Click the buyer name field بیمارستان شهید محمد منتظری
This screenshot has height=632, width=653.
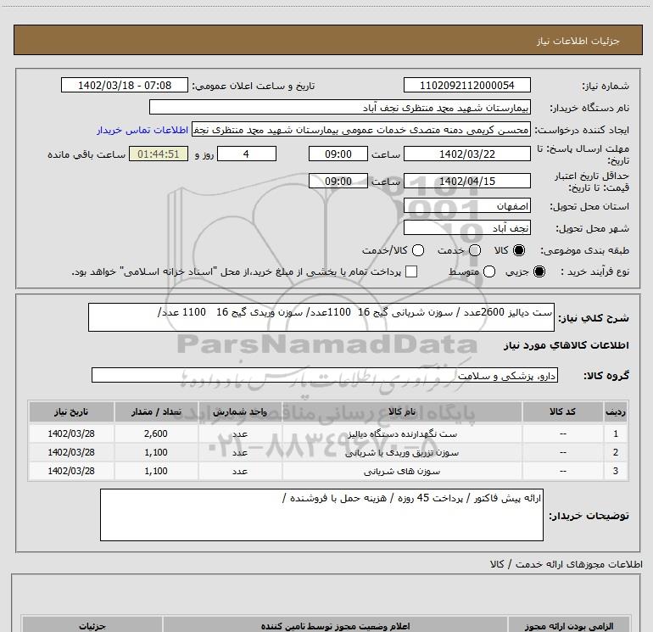tap(340, 108)
